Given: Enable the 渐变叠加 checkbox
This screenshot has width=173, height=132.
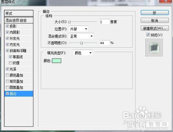Looking at the screenshot, I should pyautogui.click(x=7, y=81).
